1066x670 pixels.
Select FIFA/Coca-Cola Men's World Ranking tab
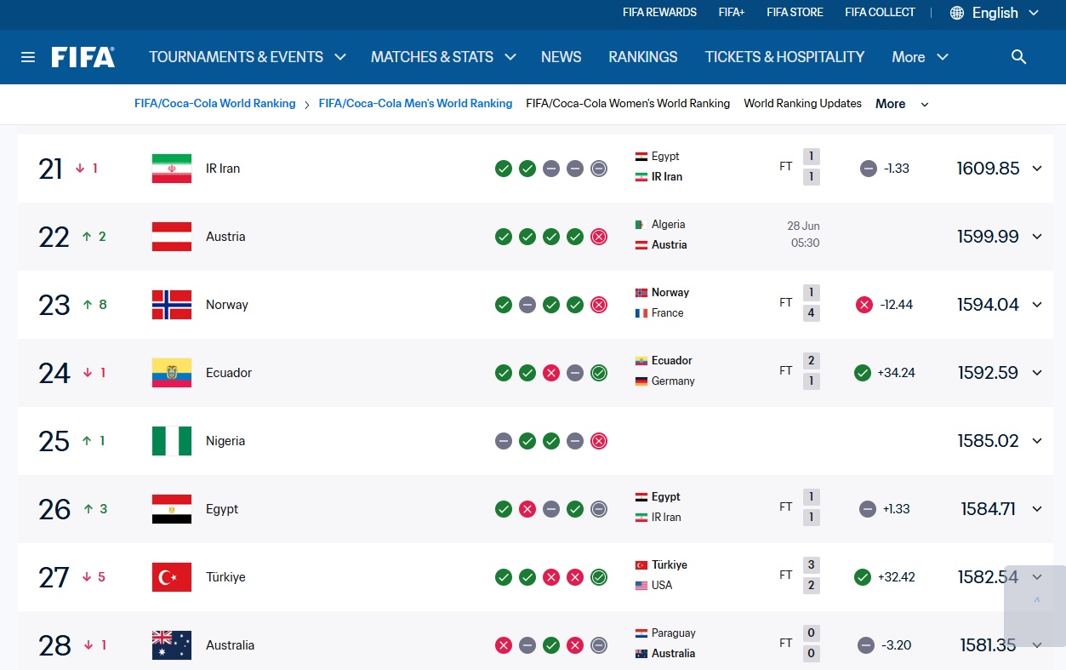coord(415,104)
